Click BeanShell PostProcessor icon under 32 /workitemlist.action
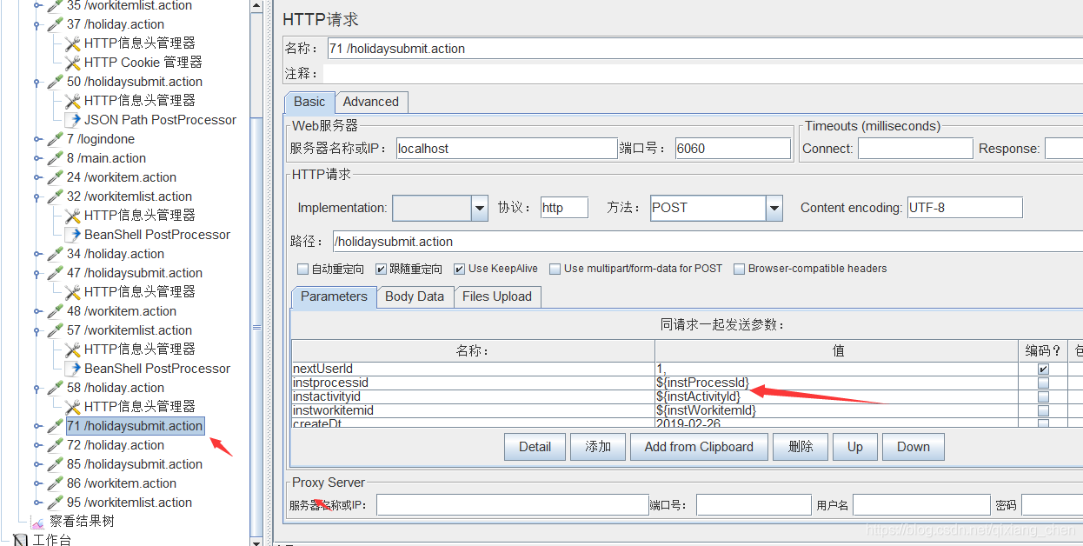 click(73, 235)
